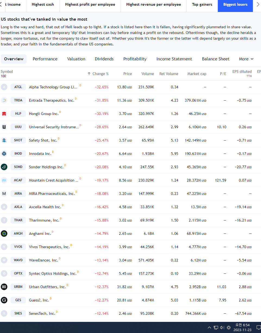
Task: Click the Anghami logo icon
Action: pos(4,234)
